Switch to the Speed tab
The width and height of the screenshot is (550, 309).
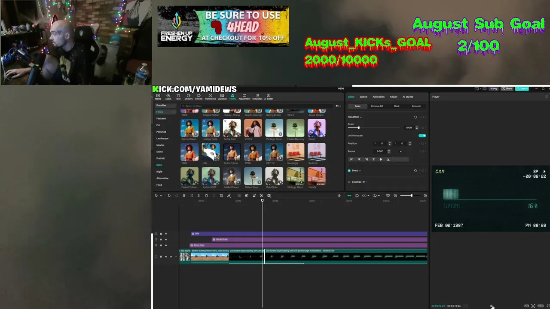[364, 97]
